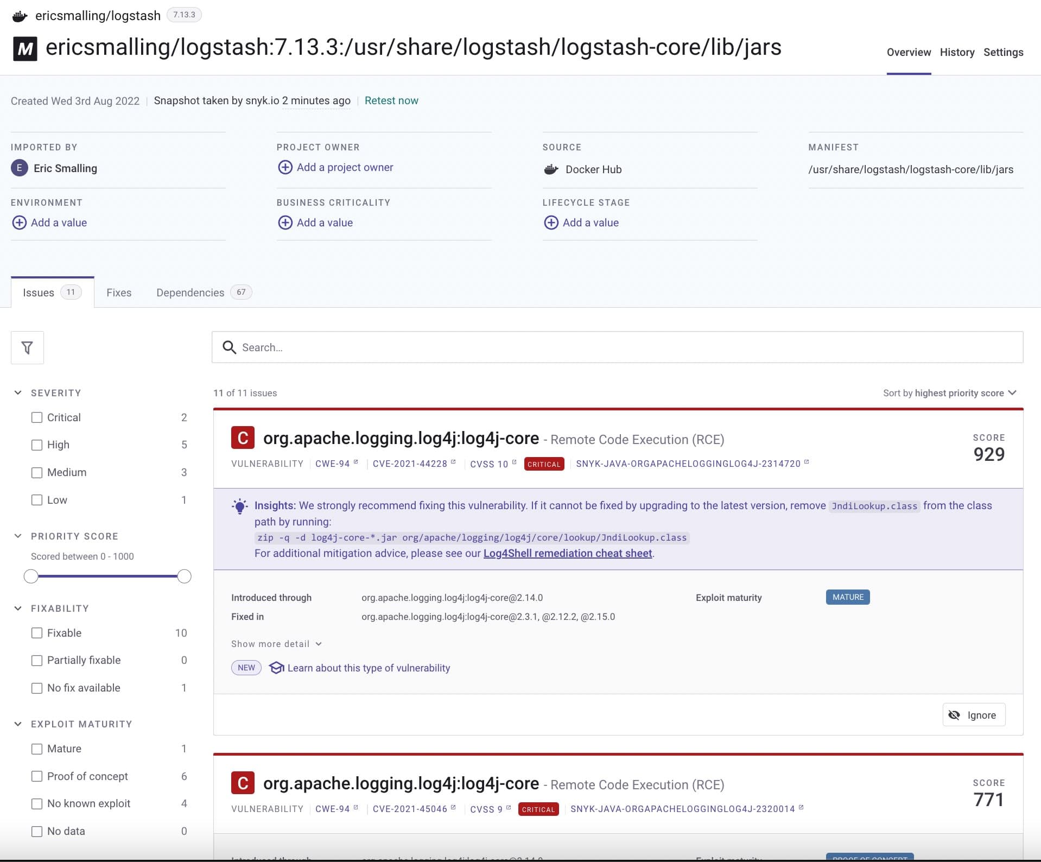Click the insights lightbulb icon in the recommendation box

pos(239,506)
